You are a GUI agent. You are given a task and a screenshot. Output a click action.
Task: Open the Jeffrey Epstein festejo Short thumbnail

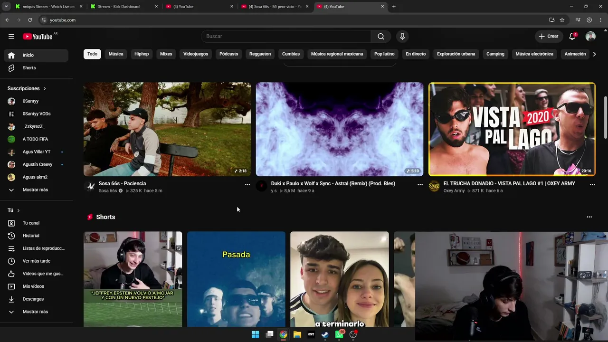click(133, 279)
